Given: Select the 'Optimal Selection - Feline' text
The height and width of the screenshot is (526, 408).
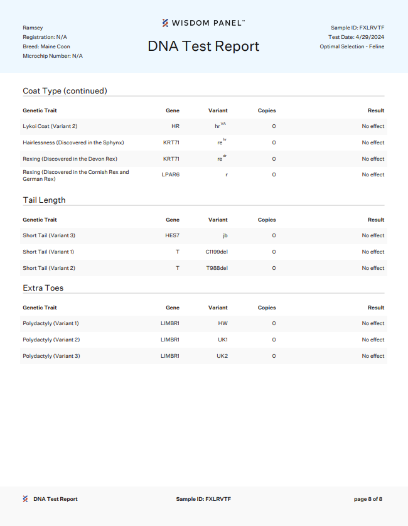Looking at the screenshot, I should pyautogui.click(x=352, y=46).
